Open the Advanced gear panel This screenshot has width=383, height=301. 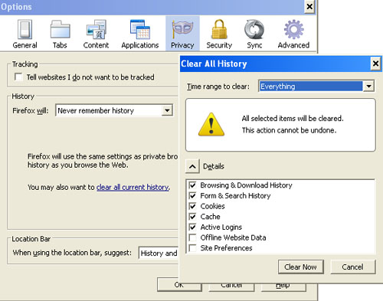click(x=293, y=34)
